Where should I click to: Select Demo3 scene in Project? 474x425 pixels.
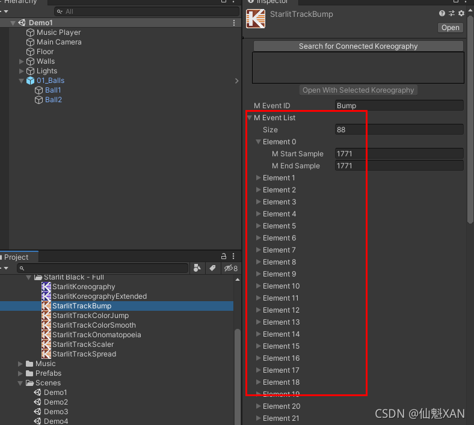pos(56,412)
